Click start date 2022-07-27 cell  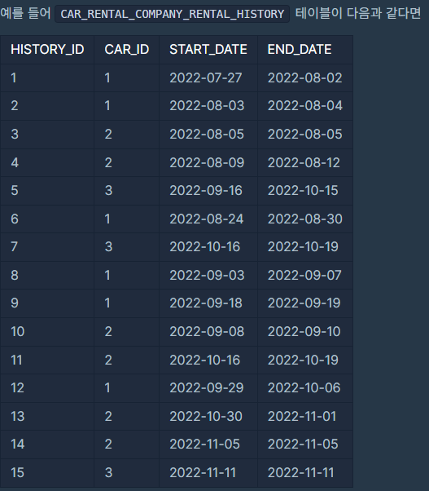[208, 78]
